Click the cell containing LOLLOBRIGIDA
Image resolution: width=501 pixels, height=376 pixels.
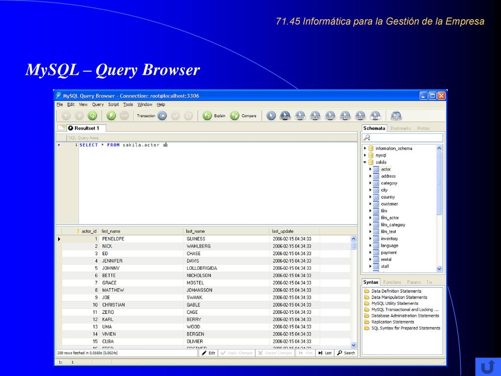[227, 268]
